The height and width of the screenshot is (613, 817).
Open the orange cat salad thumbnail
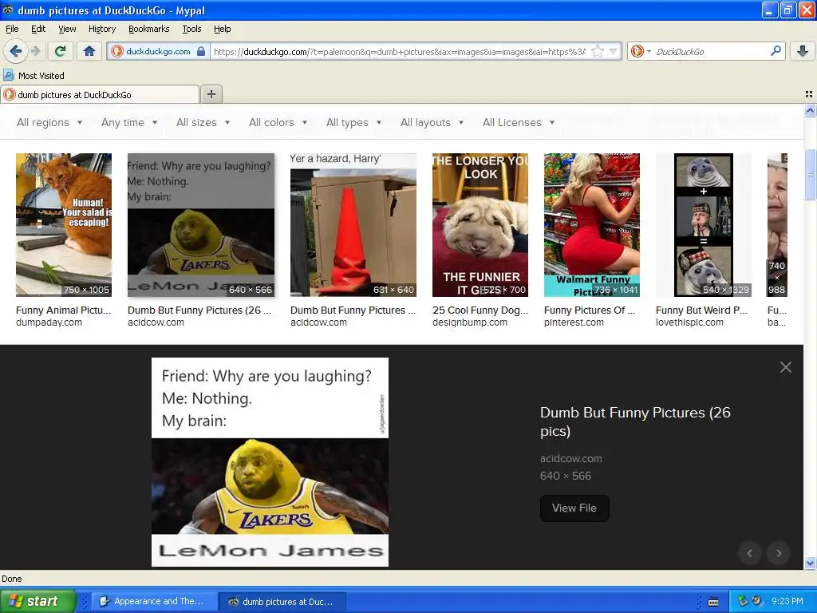pyautogui.click(x=64, y=224)
